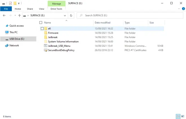Click New folder quick access toolbar icon
186x119 pixels.
pos(15,3)
